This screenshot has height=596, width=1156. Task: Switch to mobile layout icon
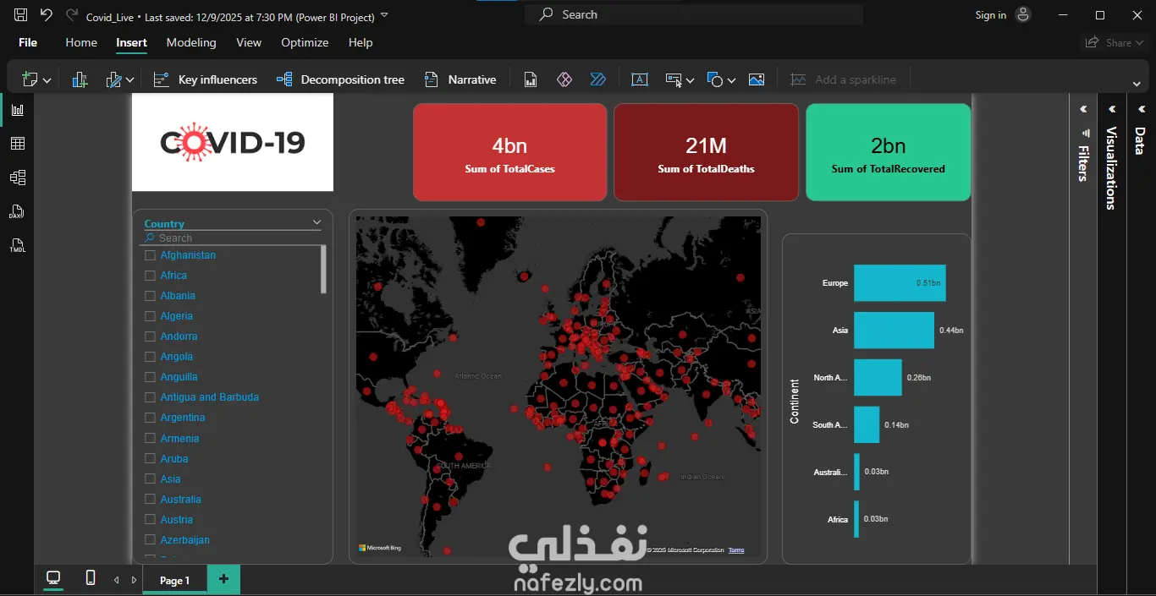point(91,577)
